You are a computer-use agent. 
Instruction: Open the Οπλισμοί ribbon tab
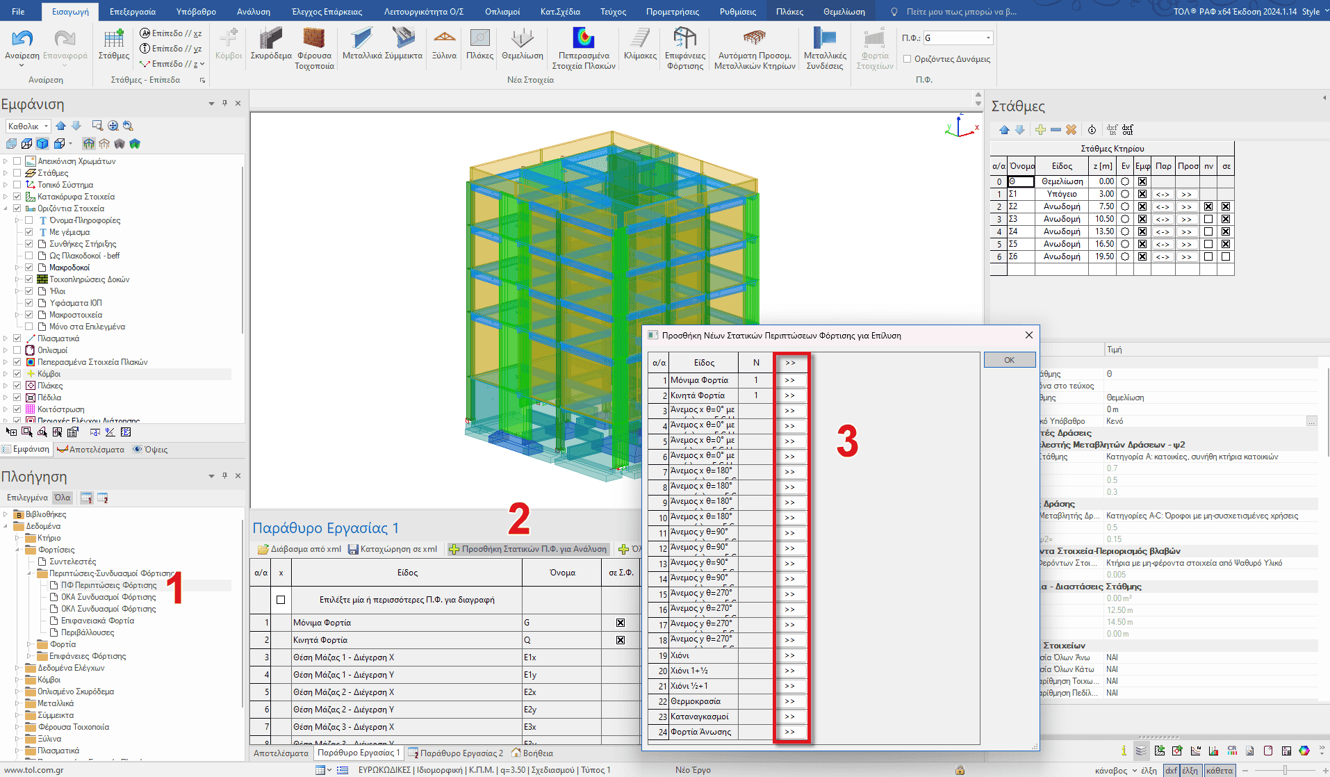502,12
